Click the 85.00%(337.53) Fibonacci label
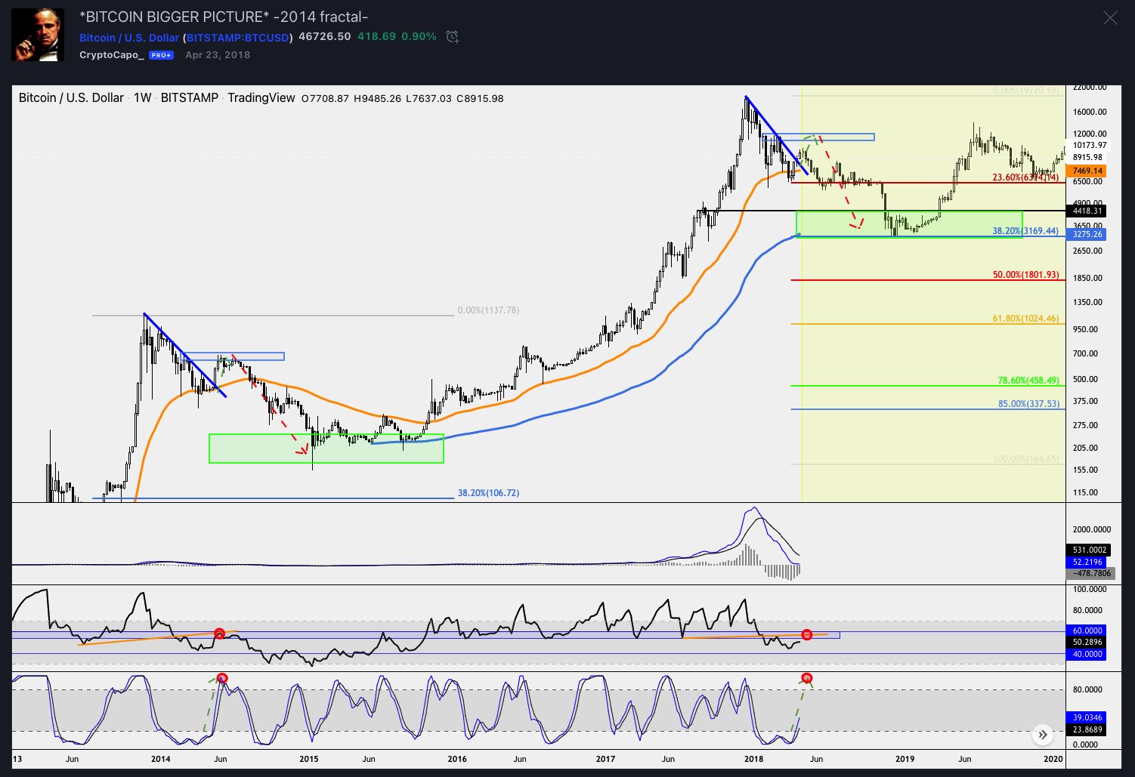The height and width of the screenshot is (777, 1135). coord(1028,404)
